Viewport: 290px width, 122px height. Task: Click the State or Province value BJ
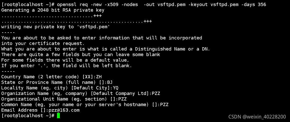coord(110,82)
